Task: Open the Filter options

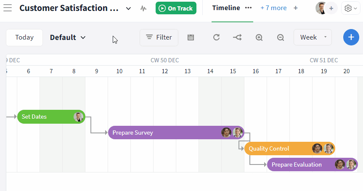Action: pos(159,37)
